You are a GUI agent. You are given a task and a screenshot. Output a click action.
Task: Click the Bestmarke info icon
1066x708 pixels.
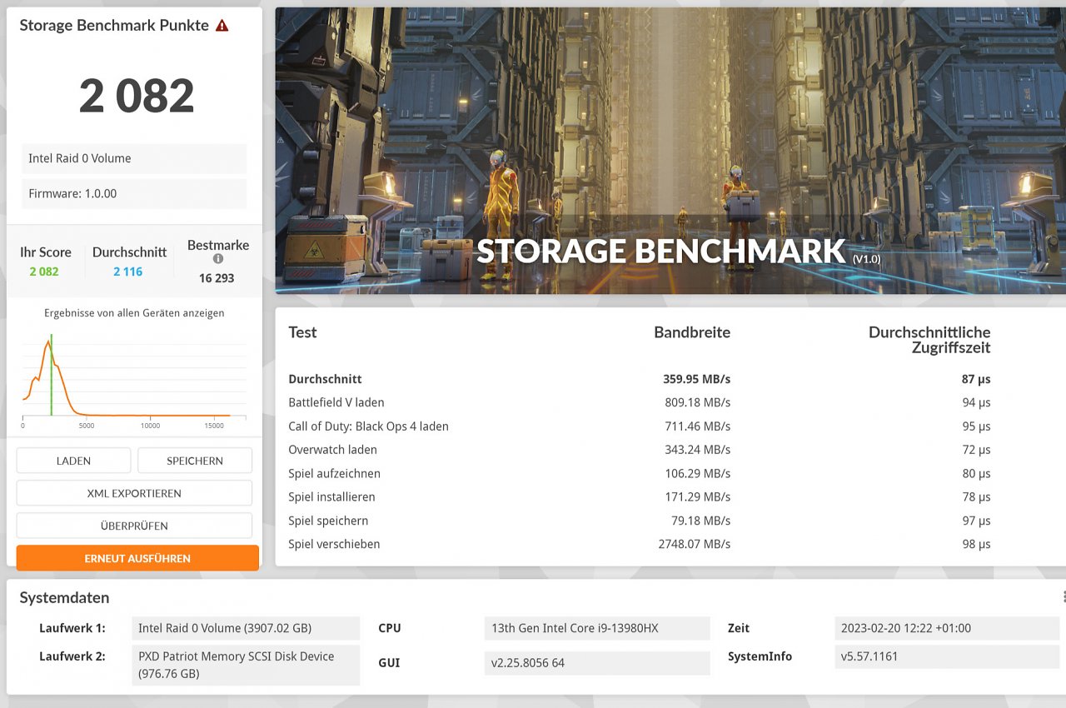coord(218,259)
